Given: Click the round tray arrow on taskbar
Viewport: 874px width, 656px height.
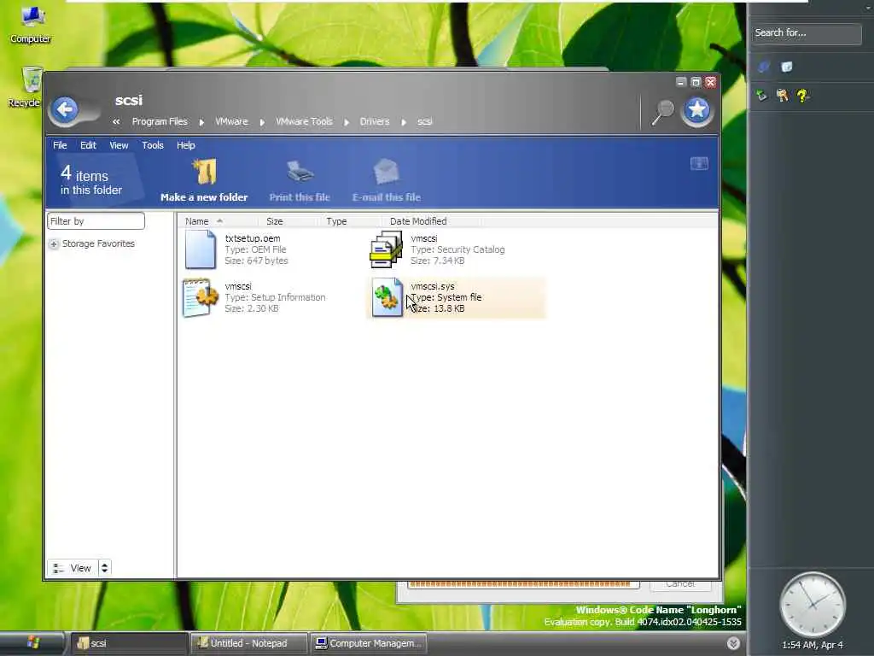Looking at the screenshot, I should (733, 643).
